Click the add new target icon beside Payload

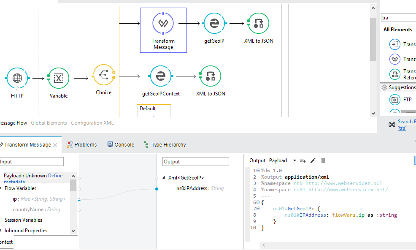303,160
